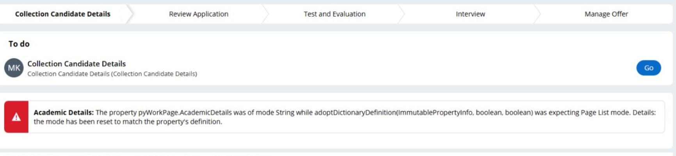The height and width of the screenshot is (156, 676).
Task: Select the Collection Candidate Details stage
Action: tap(62, 14)
